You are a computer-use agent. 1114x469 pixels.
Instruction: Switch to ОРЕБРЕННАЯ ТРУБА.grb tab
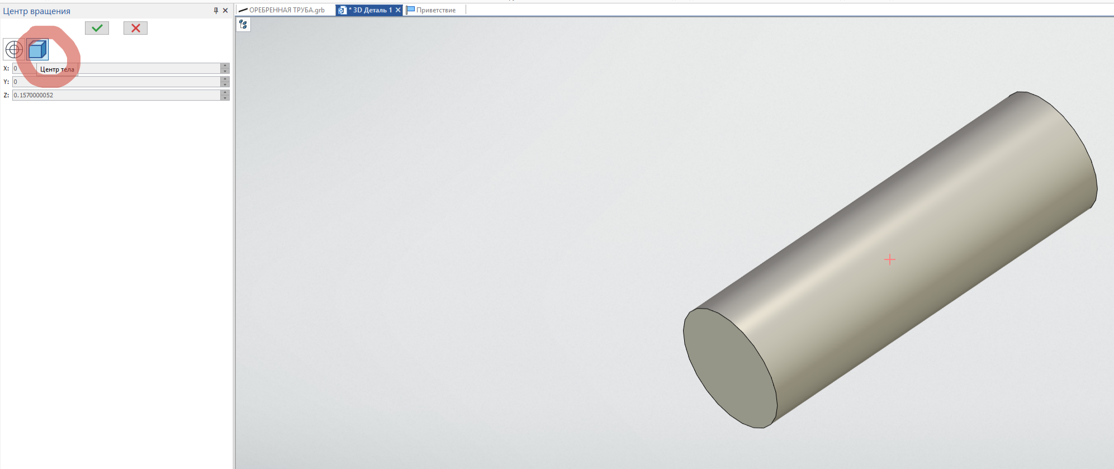(286, 10)
